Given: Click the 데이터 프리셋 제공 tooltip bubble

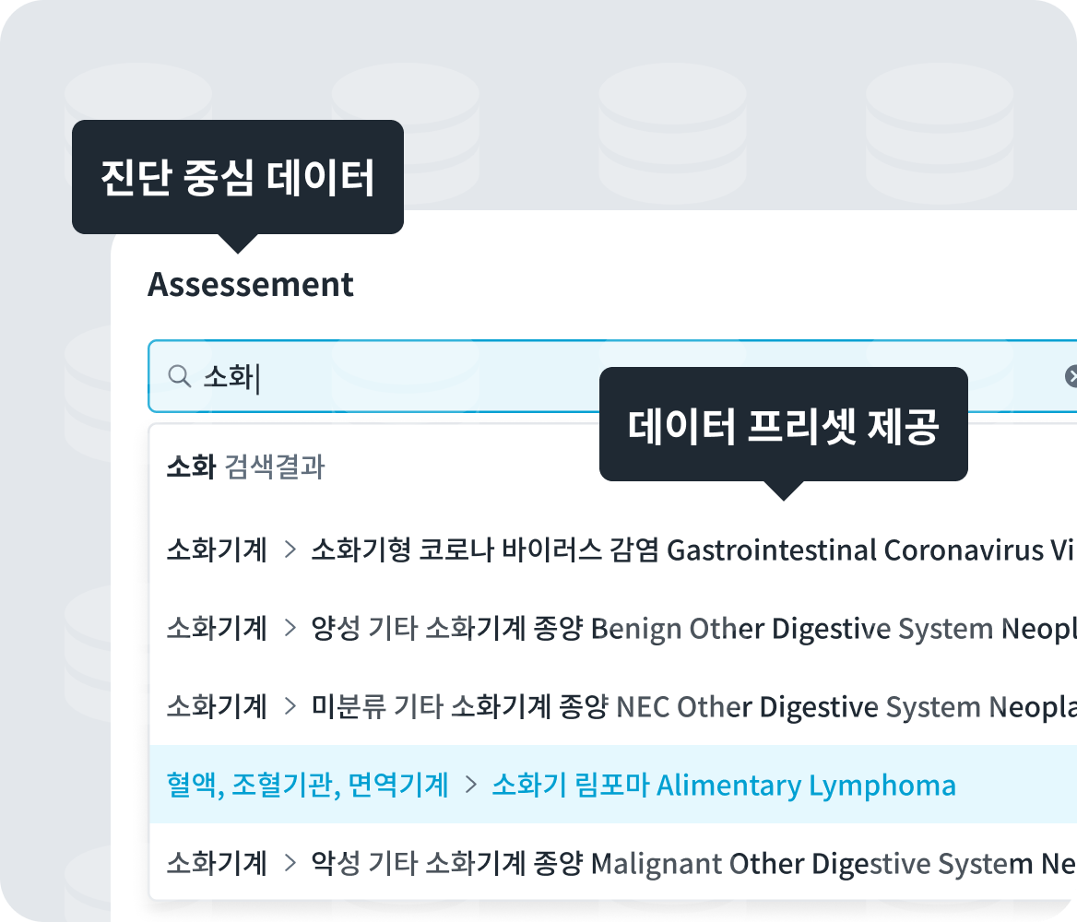Looking at the screenshot, I should pos(783,425).
